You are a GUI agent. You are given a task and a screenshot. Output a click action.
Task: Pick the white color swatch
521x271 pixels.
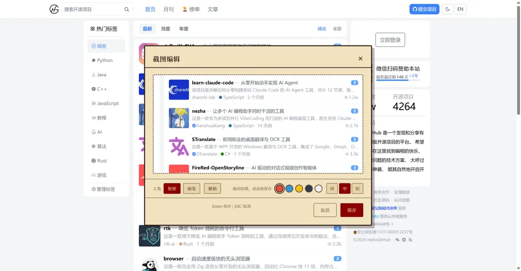318,189
